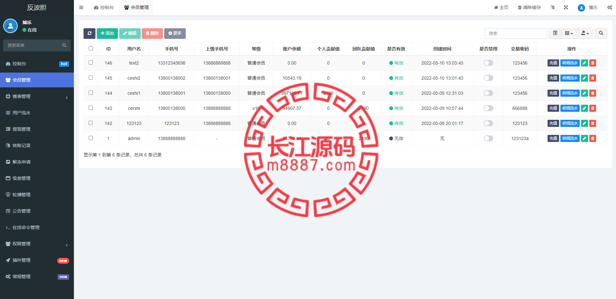Open the export data dropdown
This screenshot has width=616, height=299.
pyautogui.click(x=585, y=33)
